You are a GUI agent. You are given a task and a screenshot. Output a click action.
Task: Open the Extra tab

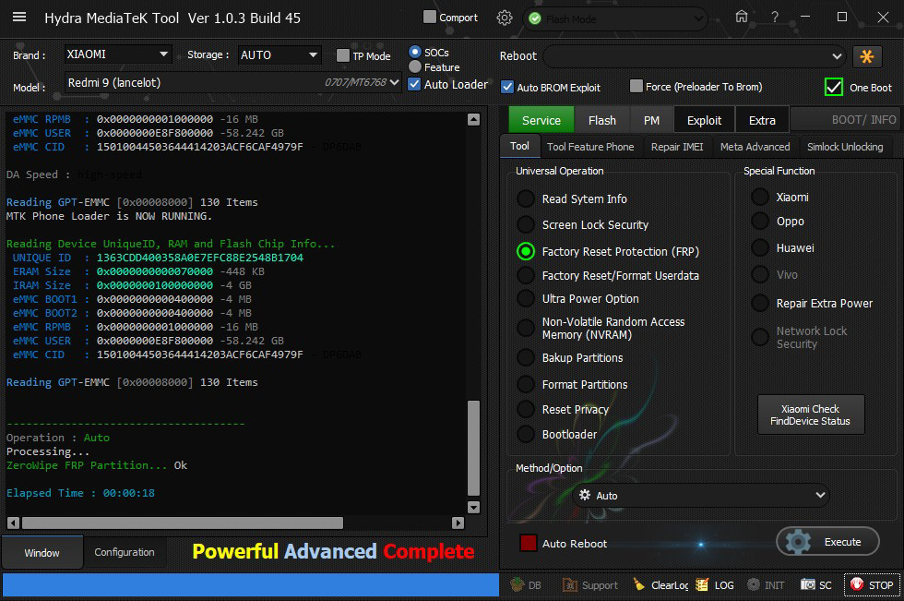(762, 120)
